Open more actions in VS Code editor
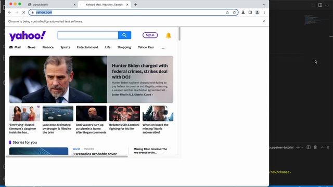This screenshot has width=333, height=187. (327, 5)
